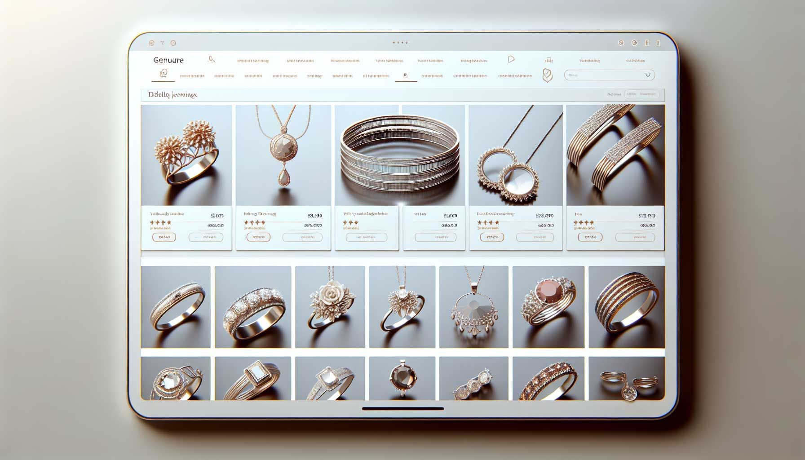Screen dimensions: 805x460
Task: Focus the search input field in the header
Action: coord(609,75)
